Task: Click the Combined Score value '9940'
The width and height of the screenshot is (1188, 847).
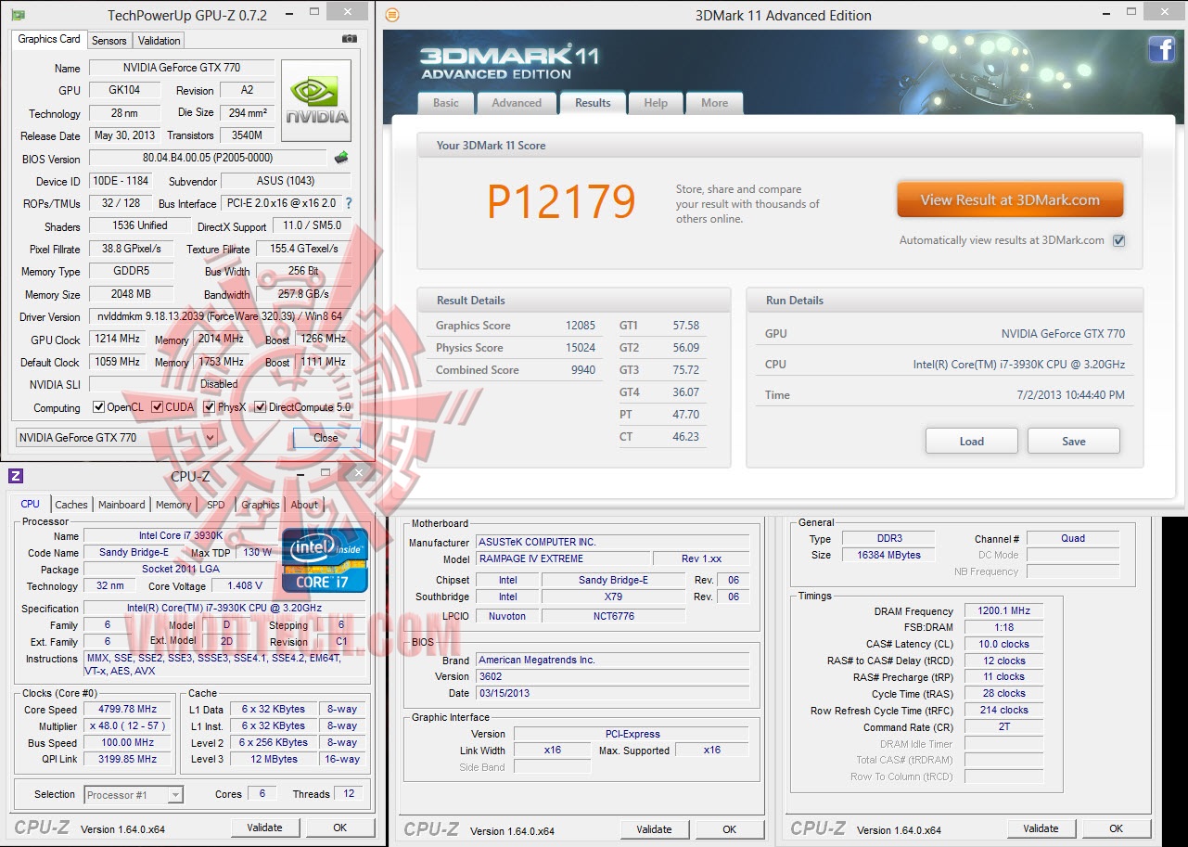Action: click(584, 370)
